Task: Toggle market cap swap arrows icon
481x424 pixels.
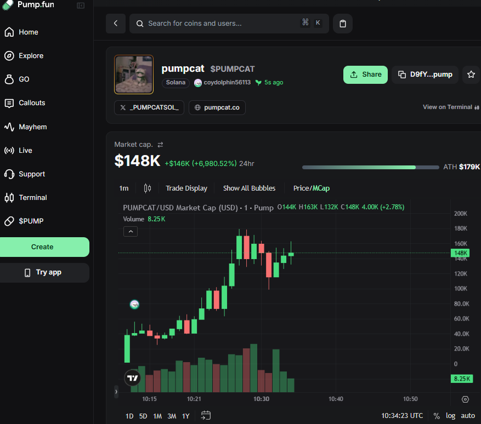Action: point(160,145)
